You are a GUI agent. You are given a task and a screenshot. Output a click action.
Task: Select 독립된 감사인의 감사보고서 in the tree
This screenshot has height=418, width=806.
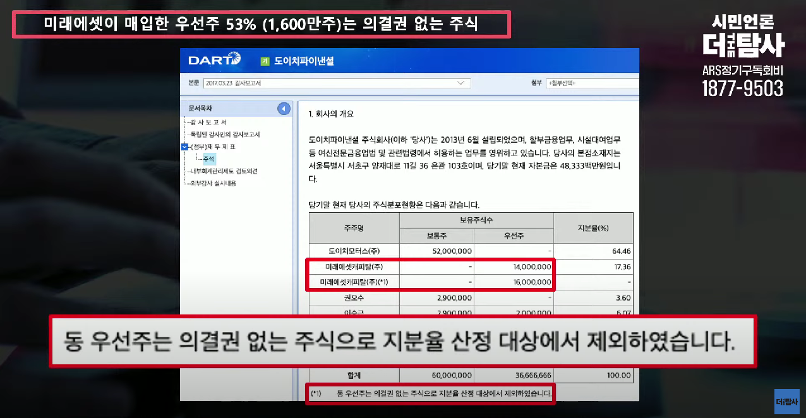click(x=225, y=134)
